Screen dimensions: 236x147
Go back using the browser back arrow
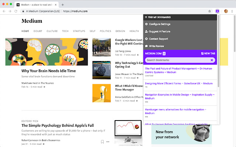tap(4, 11)
